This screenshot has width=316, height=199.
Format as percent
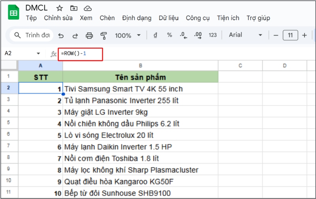click(169, 35)
